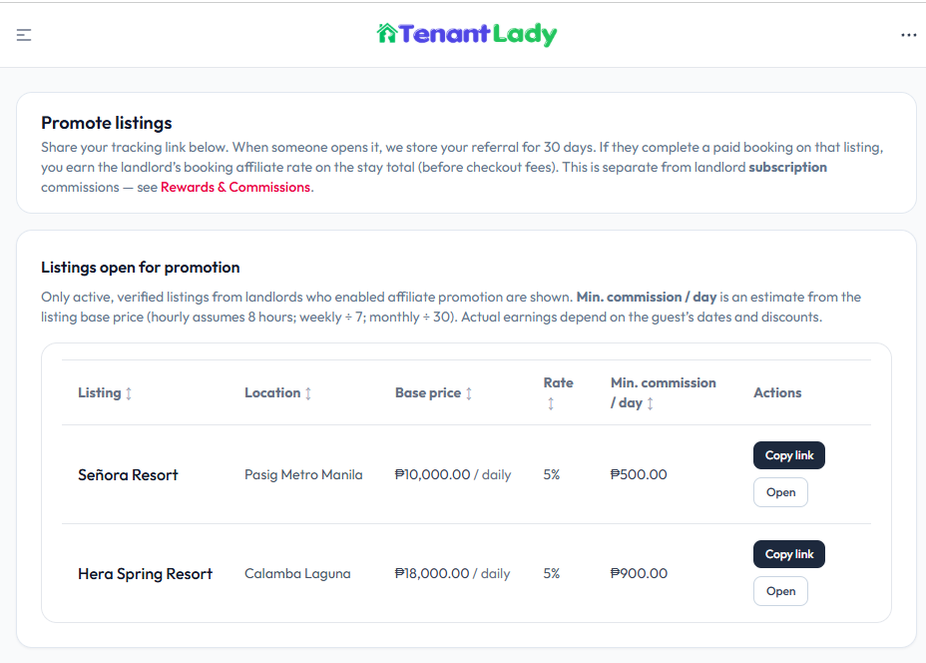This screenshot has height=663, width=926.
Task: Click the TenantLady house logo
Action: click(x=387, y=34)
